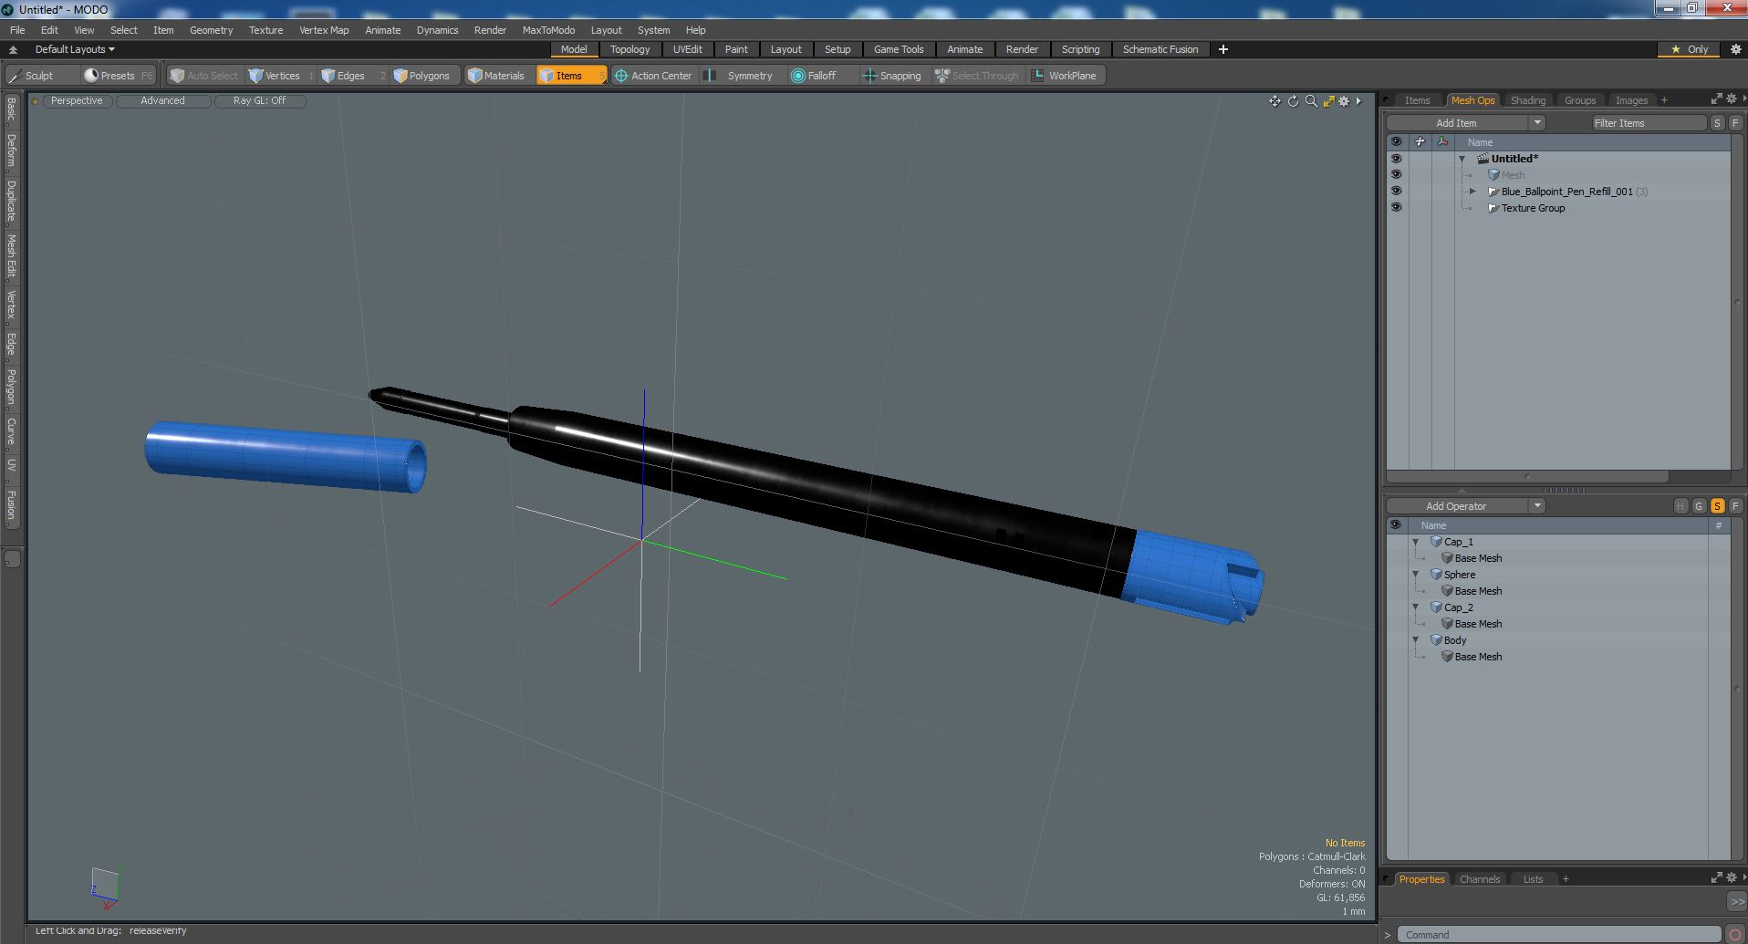Viewport: 1748px width, 944px height.
Task: Toggle the S filter in Mesh Ops list
Action: point(1717,506)
